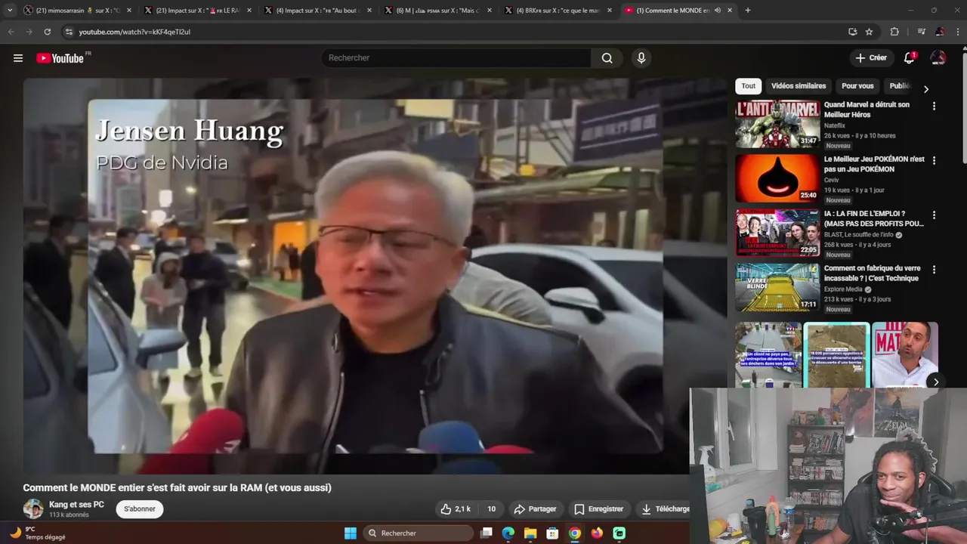Image resolution: width=967 pixels, height=544 pixels.
Task: Open Quand Marvel a détruit son Meilleur Héros thumbnail
Action: coord(777,124)
